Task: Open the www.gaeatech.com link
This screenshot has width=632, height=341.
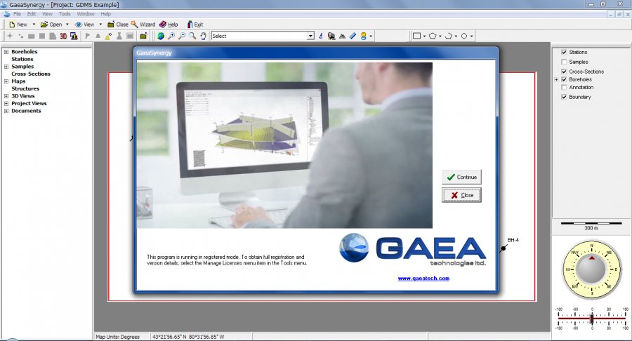Action: click(423, 278)
